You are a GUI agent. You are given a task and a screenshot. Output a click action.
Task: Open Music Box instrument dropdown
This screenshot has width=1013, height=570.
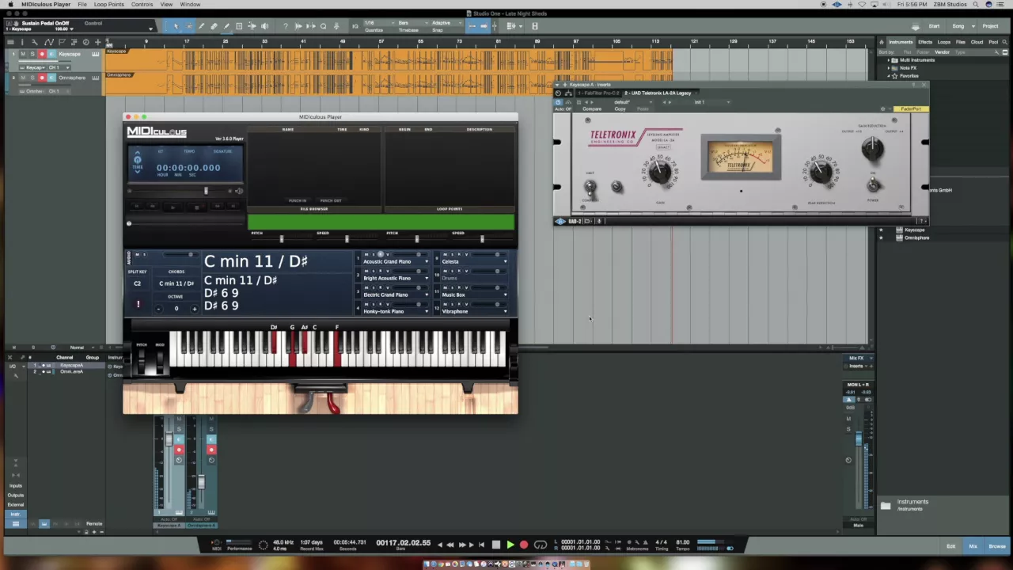click(x=505, y=294)
